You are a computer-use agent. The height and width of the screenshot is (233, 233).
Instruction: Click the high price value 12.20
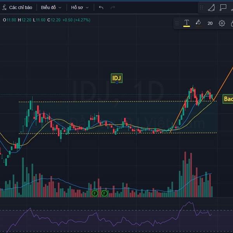point(26,20)
